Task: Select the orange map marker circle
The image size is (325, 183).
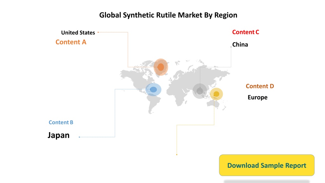Action: tap(161, 67)
